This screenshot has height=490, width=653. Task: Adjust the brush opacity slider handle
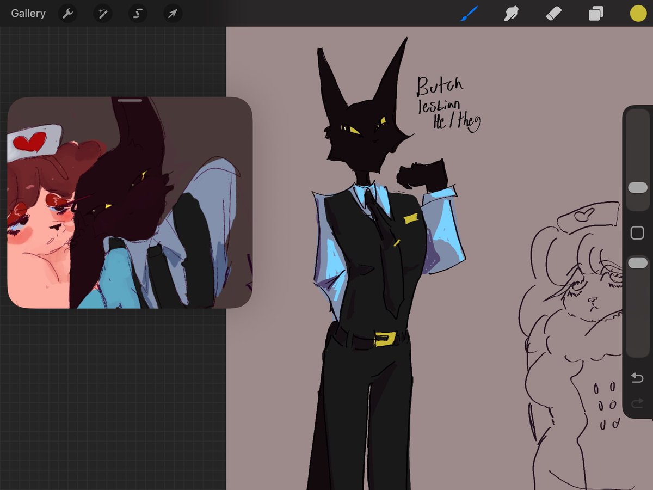click(638, 263)
